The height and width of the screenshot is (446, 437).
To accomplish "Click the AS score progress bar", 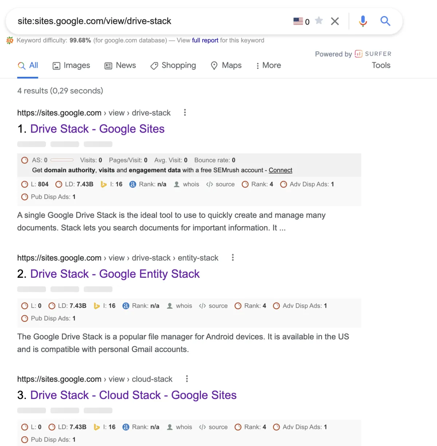I will (62, 160).
